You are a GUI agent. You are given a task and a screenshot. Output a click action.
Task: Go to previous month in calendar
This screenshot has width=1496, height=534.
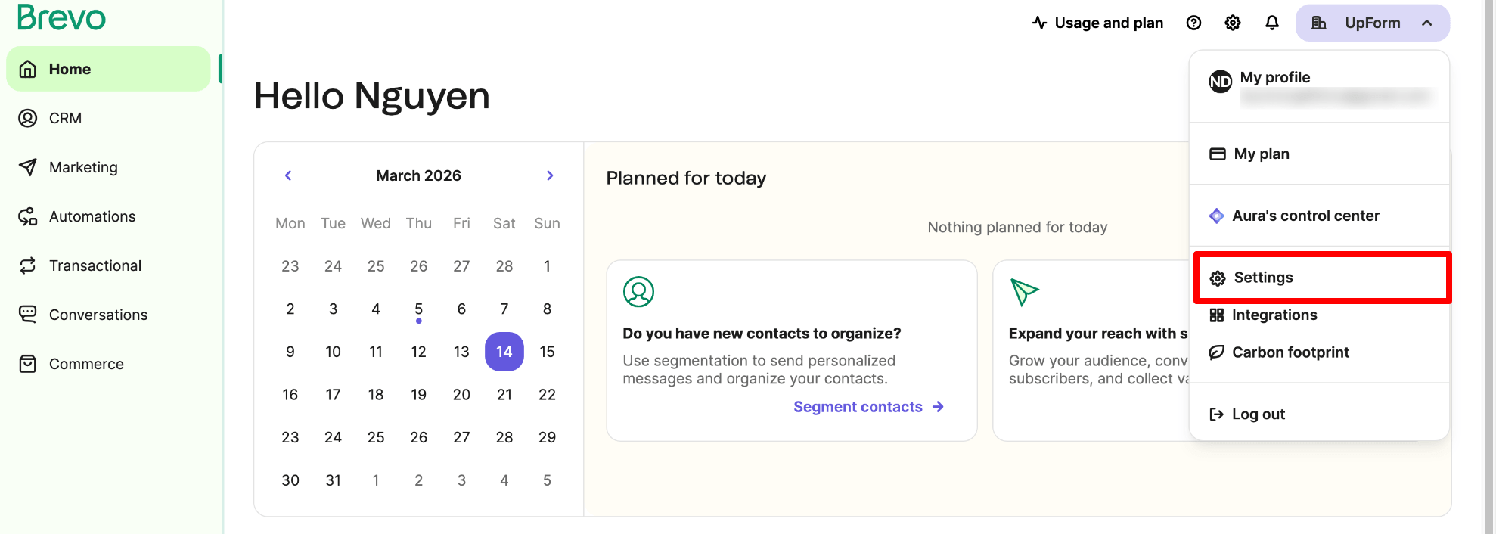pyautogui.click(x=288, y=175)
